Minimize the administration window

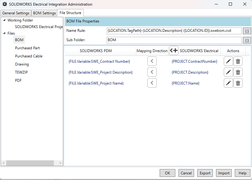point(216,4)
